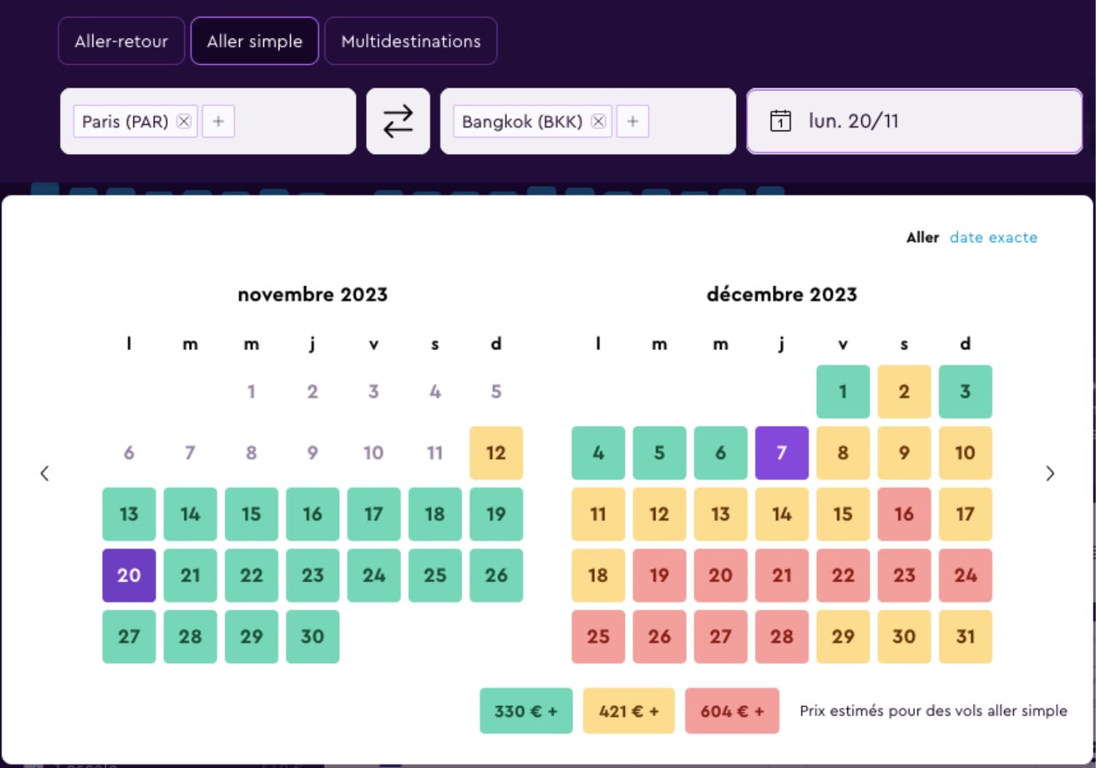The image size is (1096, 768).
Task: Swap origin and destination with the arrows icon
Action: tap(397, 121)
